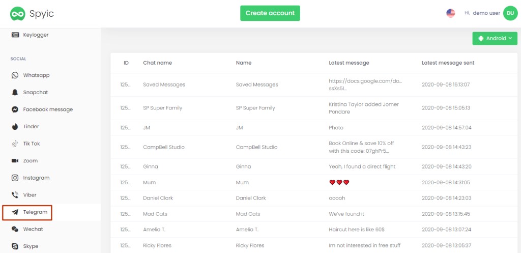Click the Whatsapp icon in sidebar
Image resolution: width=521 pixels, height=253 pixels.
[x=15, y=75]
